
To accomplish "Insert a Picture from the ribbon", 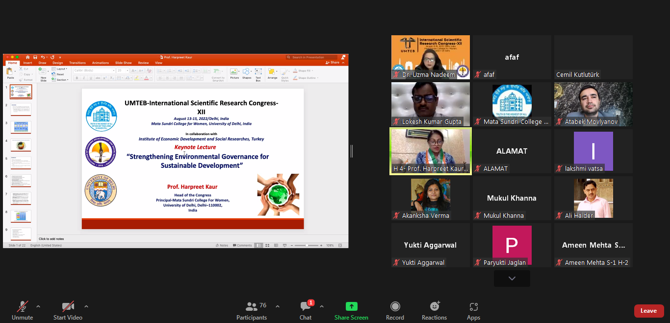I will pos(234,74).
